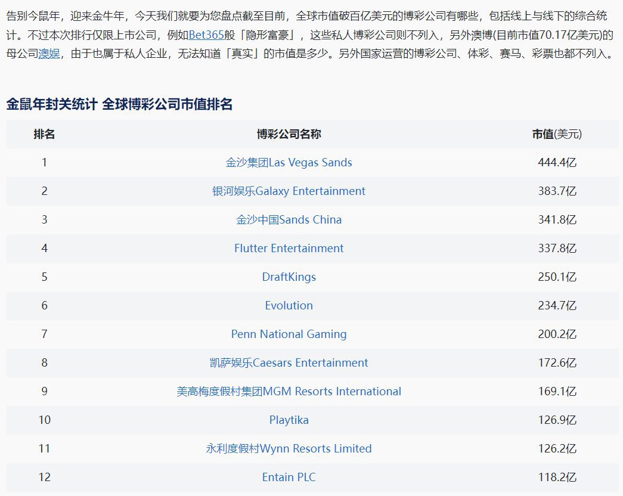This screenshot has height=496, width=623.
Task: Open Penn National Gaming link
Action: [289, 334]
